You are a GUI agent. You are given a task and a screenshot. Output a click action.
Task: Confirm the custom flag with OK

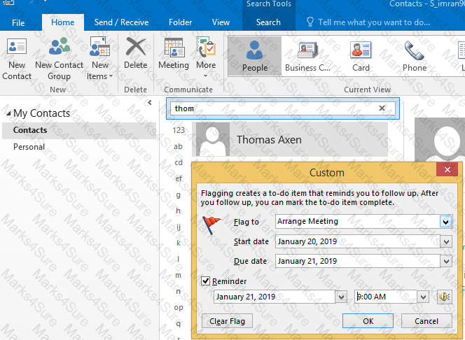(x=368, y=321)
